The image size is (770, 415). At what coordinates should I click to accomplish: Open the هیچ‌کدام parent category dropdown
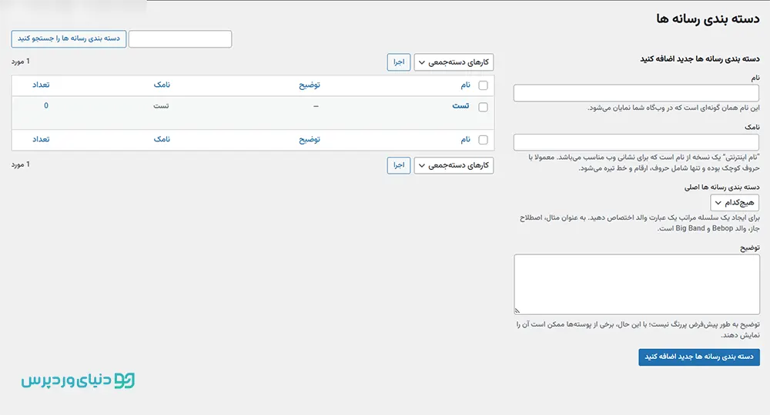click(x=735, y=202)
